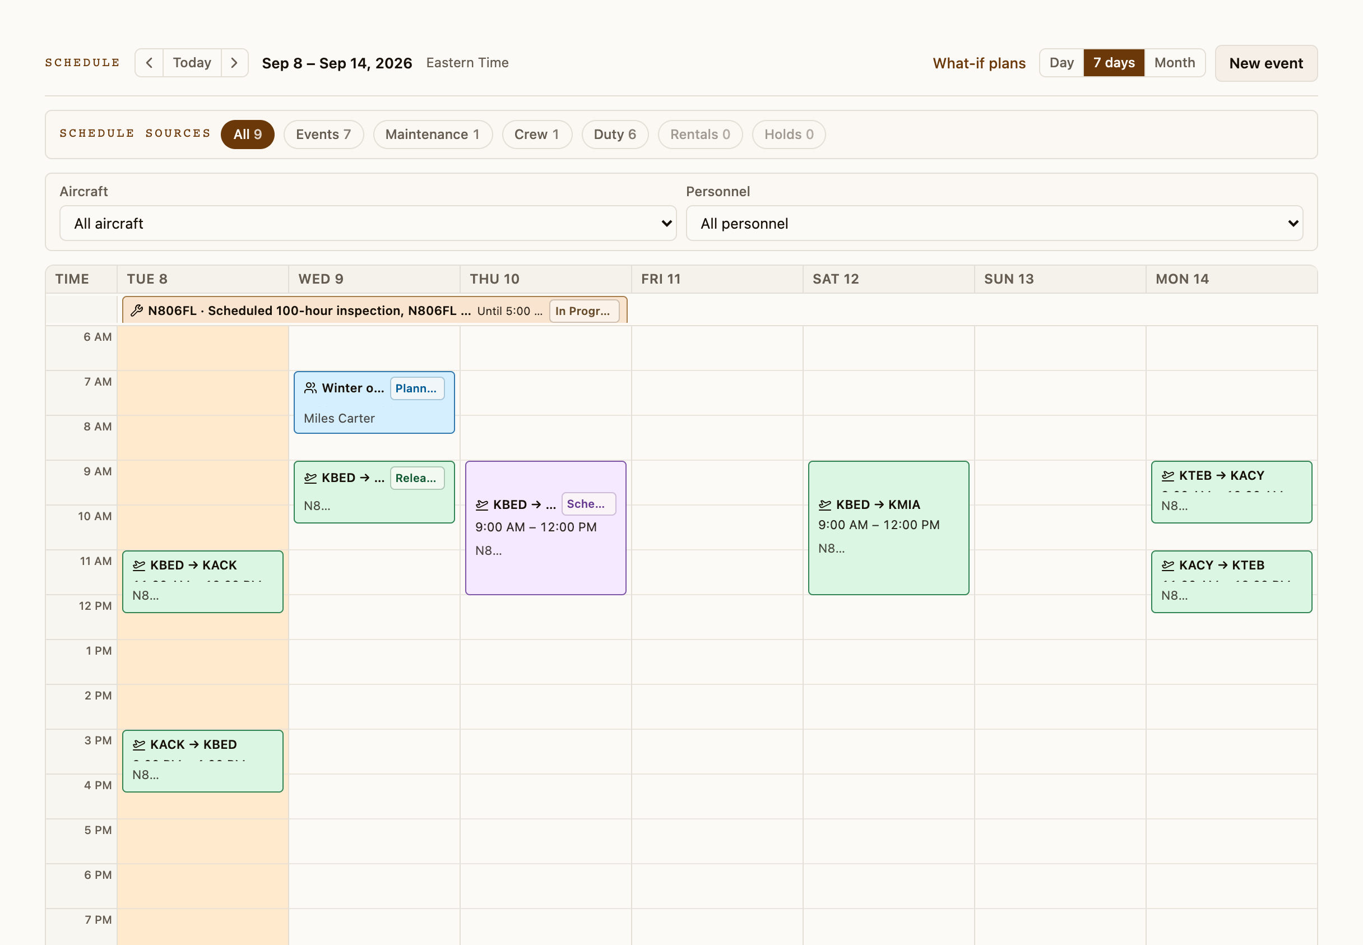Open the Saturday KBED → KMIA flight card
This screenshot has height=945, width=1363.
[888, 527]
